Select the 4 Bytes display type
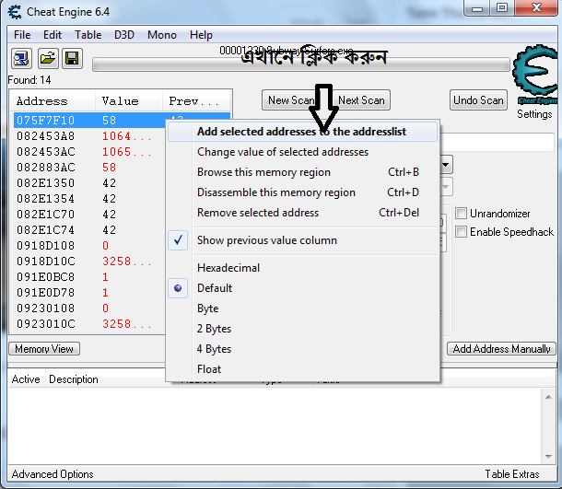Image resolution: width=562 pixels, height=489 pixels. 302,349
